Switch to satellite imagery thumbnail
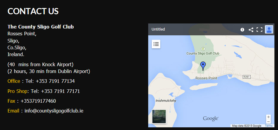This screenshot has height=130, width=278. (x=159, y=116)
